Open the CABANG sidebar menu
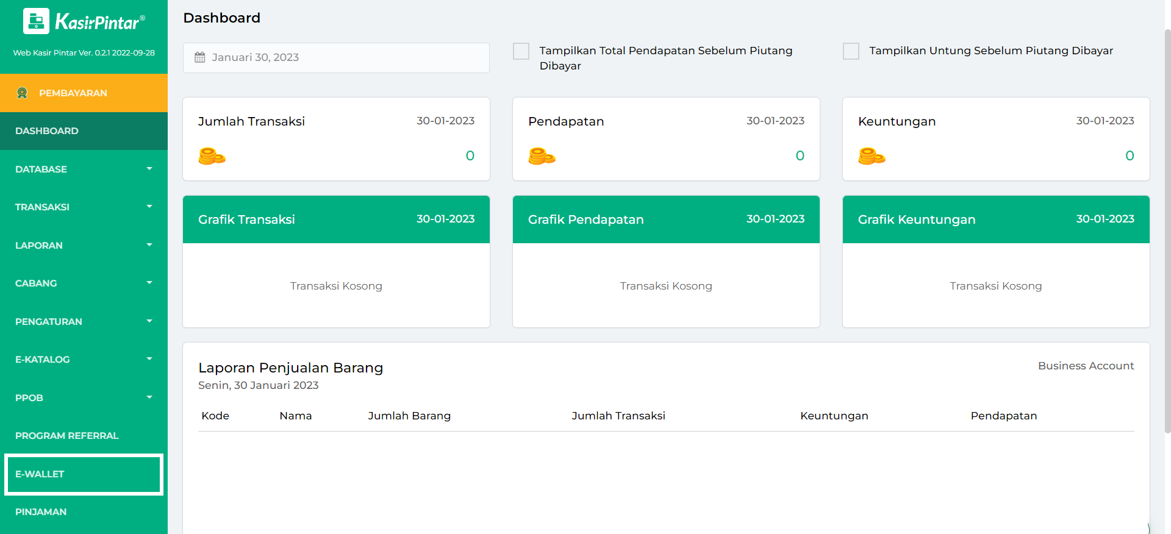This screenshot has height=534, width=1171. click(84, 283)
